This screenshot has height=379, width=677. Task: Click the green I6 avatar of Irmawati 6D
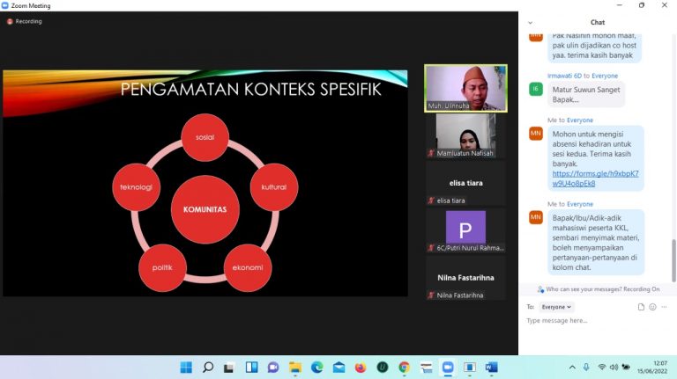pyautogui.click(x=536, y=89)
